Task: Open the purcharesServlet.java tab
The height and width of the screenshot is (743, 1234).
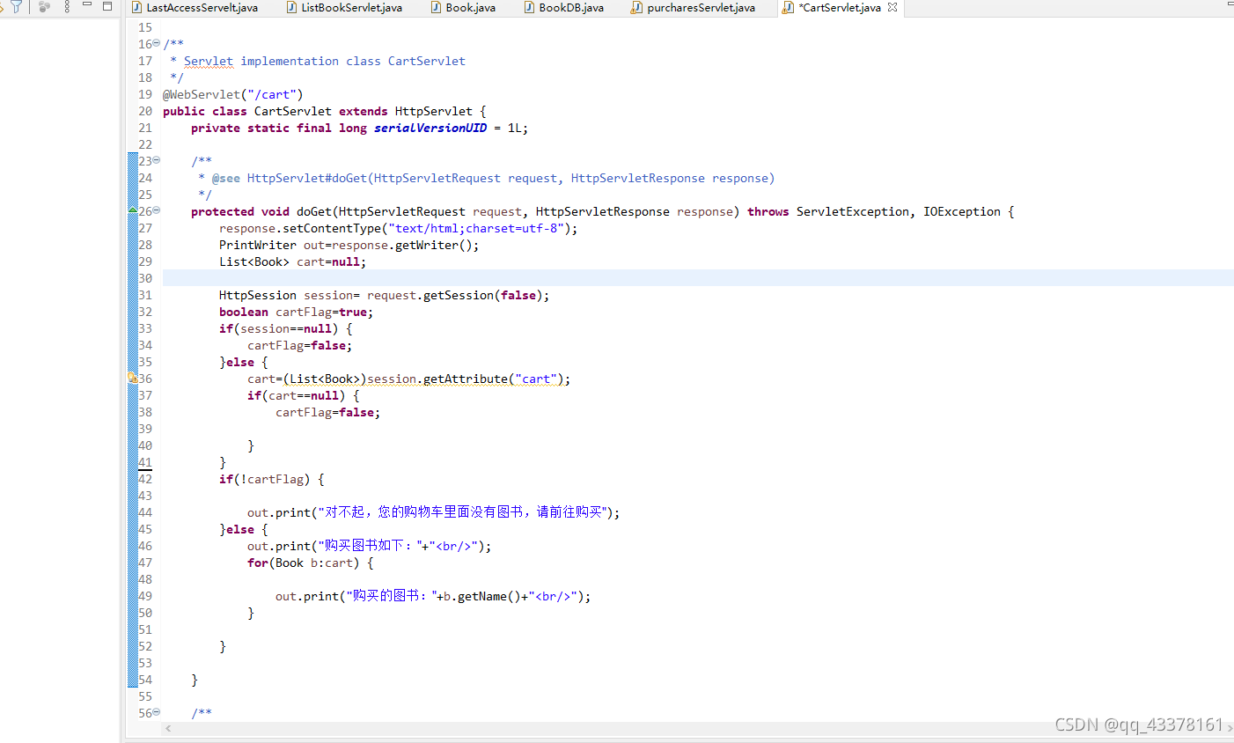Action: coord(700,7)
